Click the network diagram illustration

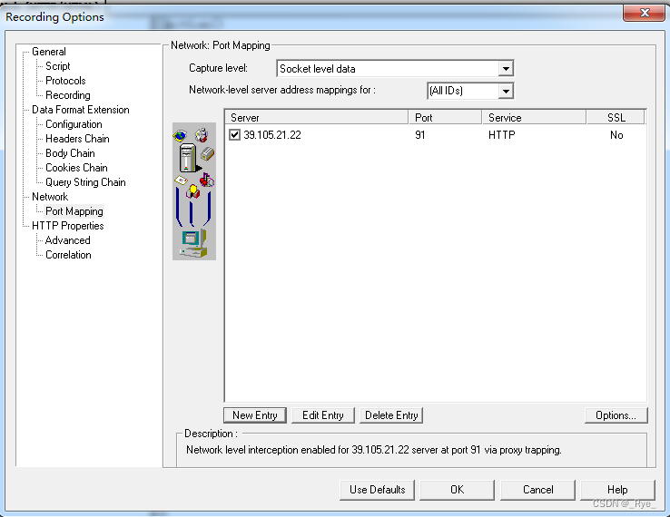[x=194, y=191]
